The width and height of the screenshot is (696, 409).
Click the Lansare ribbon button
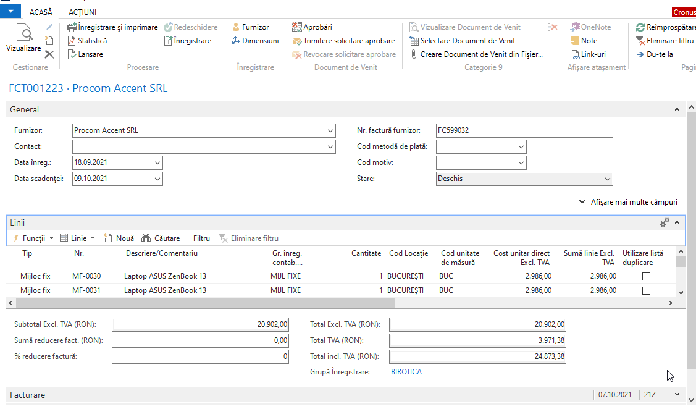point(85,54)
